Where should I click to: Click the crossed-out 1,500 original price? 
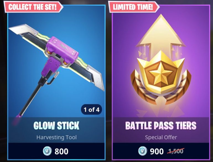click(176, 151)
